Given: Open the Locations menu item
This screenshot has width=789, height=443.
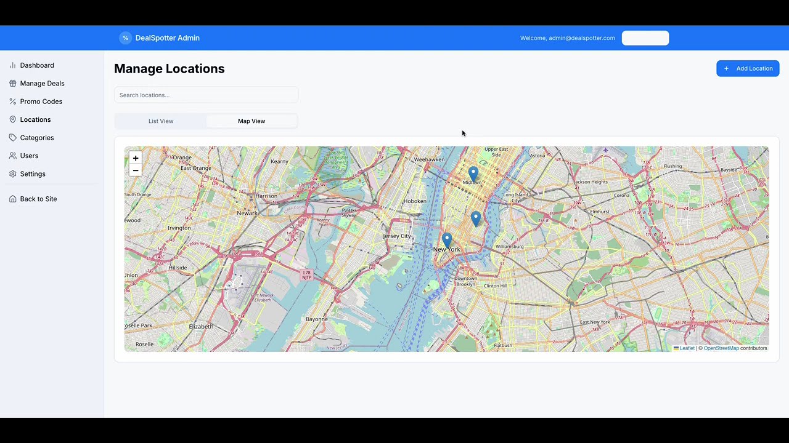Looking at the screenshot, I should click(x=35, y=119).
